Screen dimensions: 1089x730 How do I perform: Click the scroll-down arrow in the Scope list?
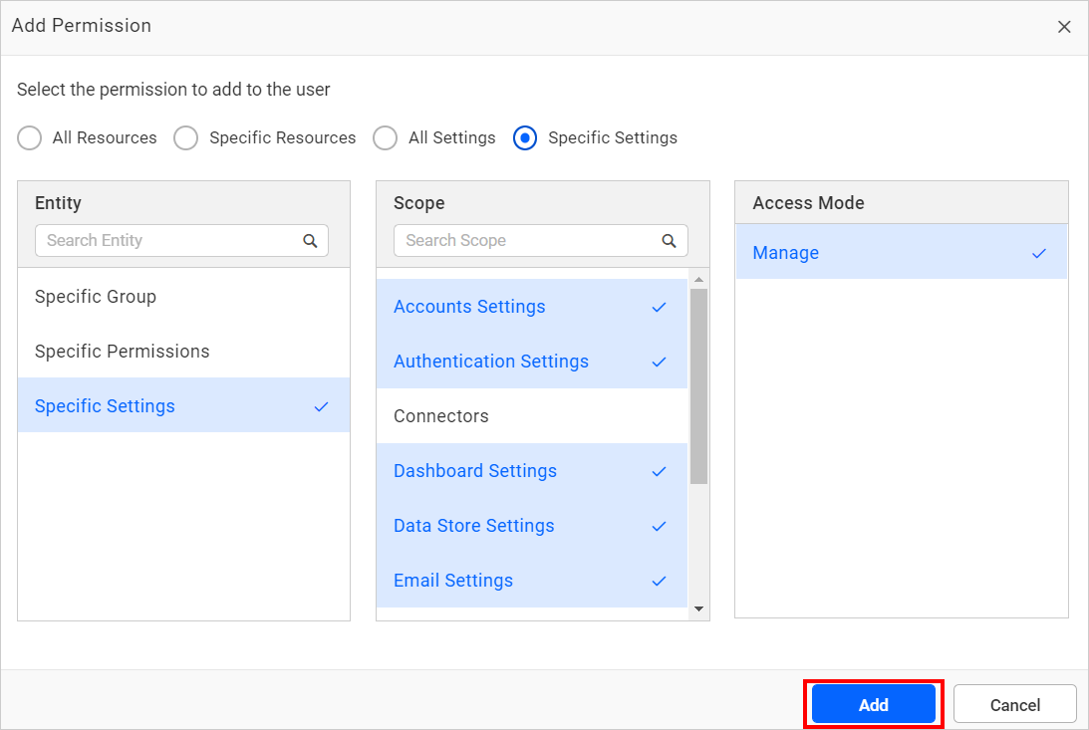click(700, 608)
